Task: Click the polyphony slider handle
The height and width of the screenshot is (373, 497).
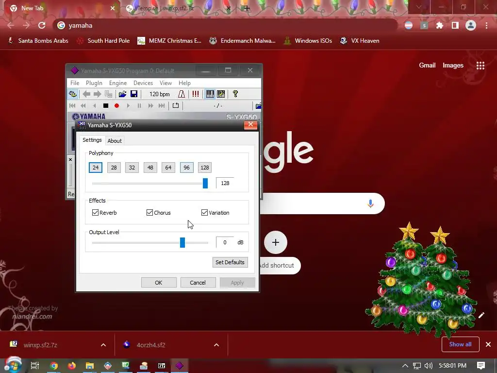Action: pyautogui.click(x=205, y=183)
